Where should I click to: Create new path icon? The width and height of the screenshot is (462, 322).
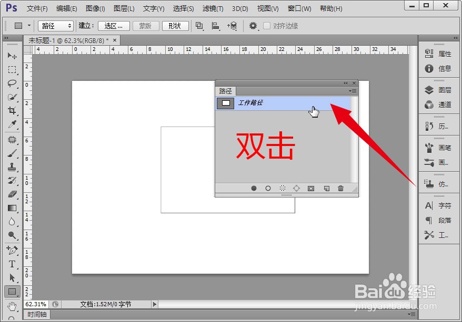coord(326,188)
